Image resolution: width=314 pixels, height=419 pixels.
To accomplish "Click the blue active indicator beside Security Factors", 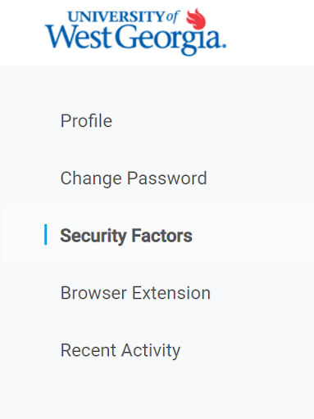I will click(46, 235).
